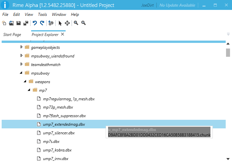Image resolution: width=232 pixels, height=165 pixels.
Task: Click the zoom in magnifier
Action: [x=76, y=23]
